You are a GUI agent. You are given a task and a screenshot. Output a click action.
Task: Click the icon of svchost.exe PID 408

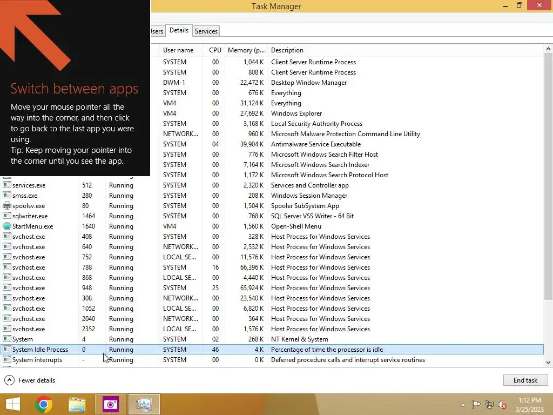6,236
